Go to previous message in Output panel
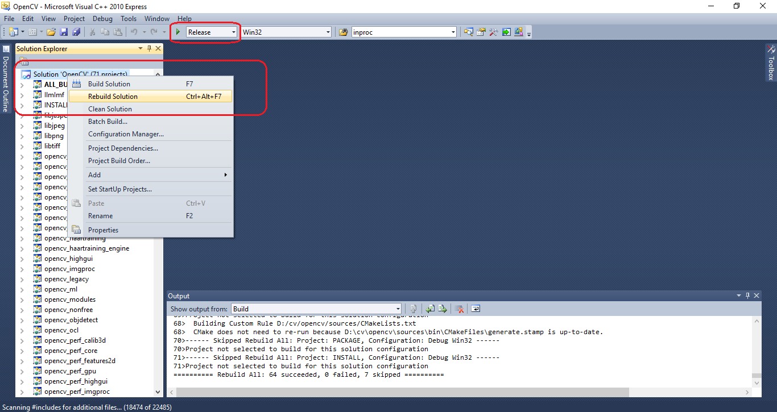Image resolution: width=777 pixels, height=412 pixels. (x=431, y=309)
